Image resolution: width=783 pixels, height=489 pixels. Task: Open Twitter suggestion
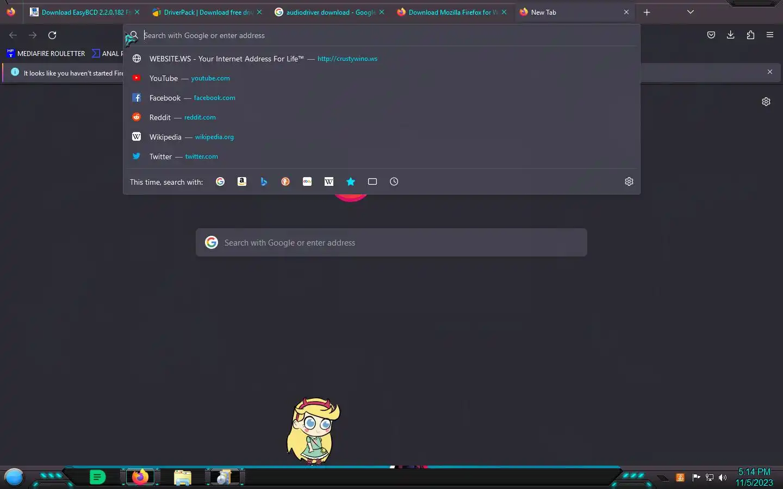tap(382, 156)
